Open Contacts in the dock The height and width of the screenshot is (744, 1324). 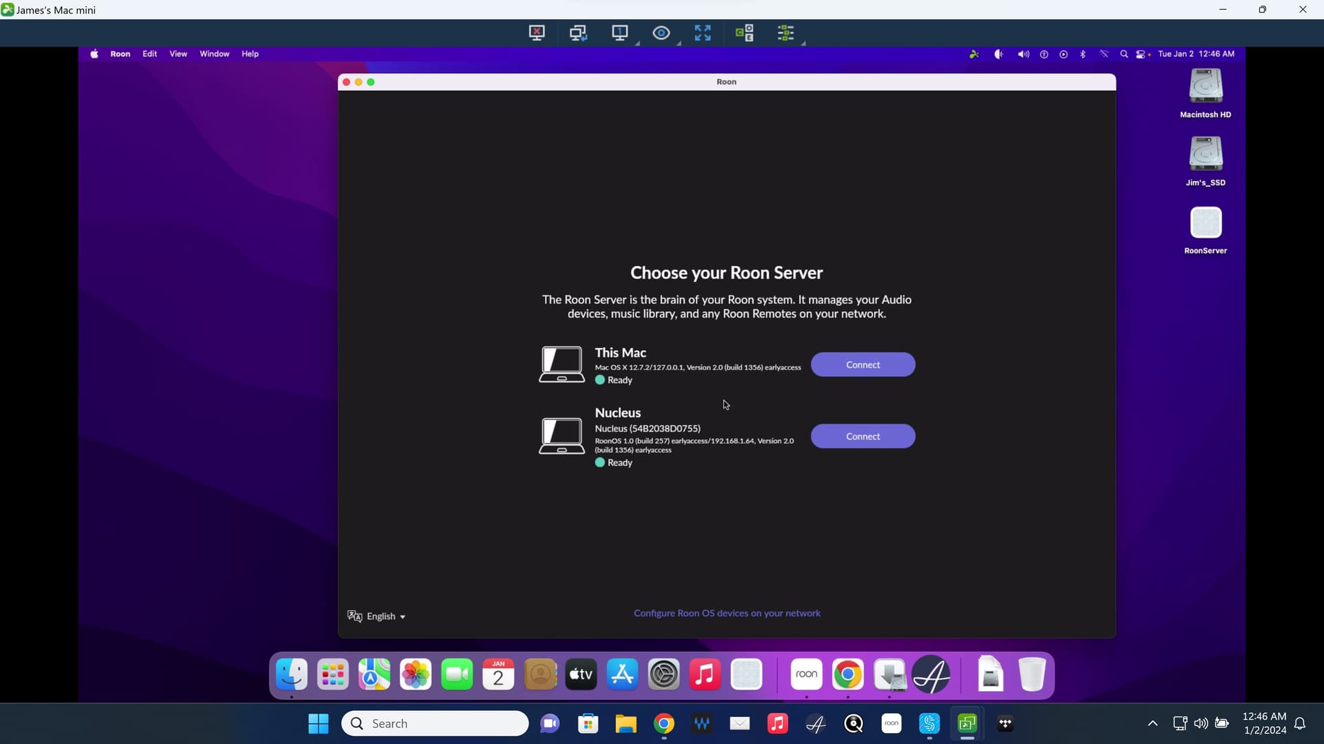[540, 674]
